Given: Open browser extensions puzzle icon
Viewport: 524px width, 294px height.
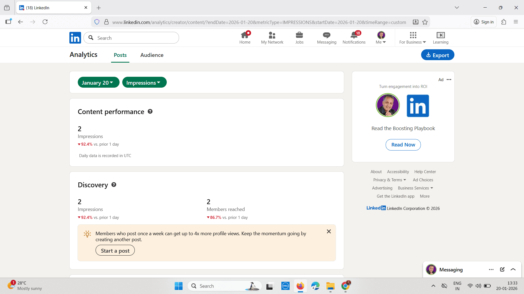Looking at the screenshot, I should pyautogui.click(x=504, y=22).
